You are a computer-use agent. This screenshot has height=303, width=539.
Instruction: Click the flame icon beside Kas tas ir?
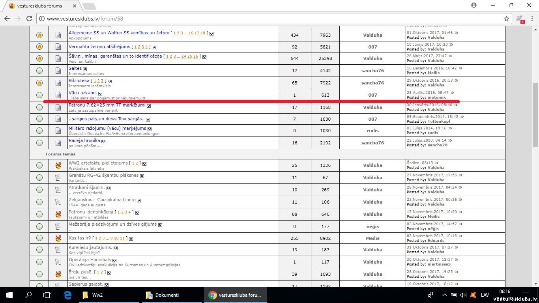(58, 238)
